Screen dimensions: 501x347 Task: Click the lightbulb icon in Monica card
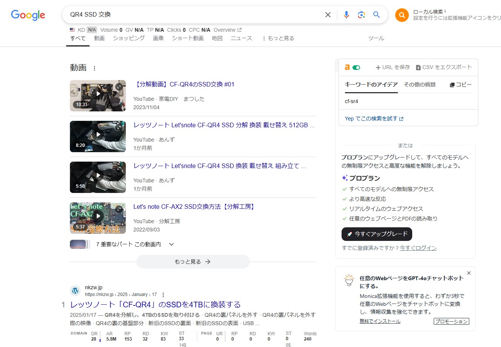pos(349,281)
